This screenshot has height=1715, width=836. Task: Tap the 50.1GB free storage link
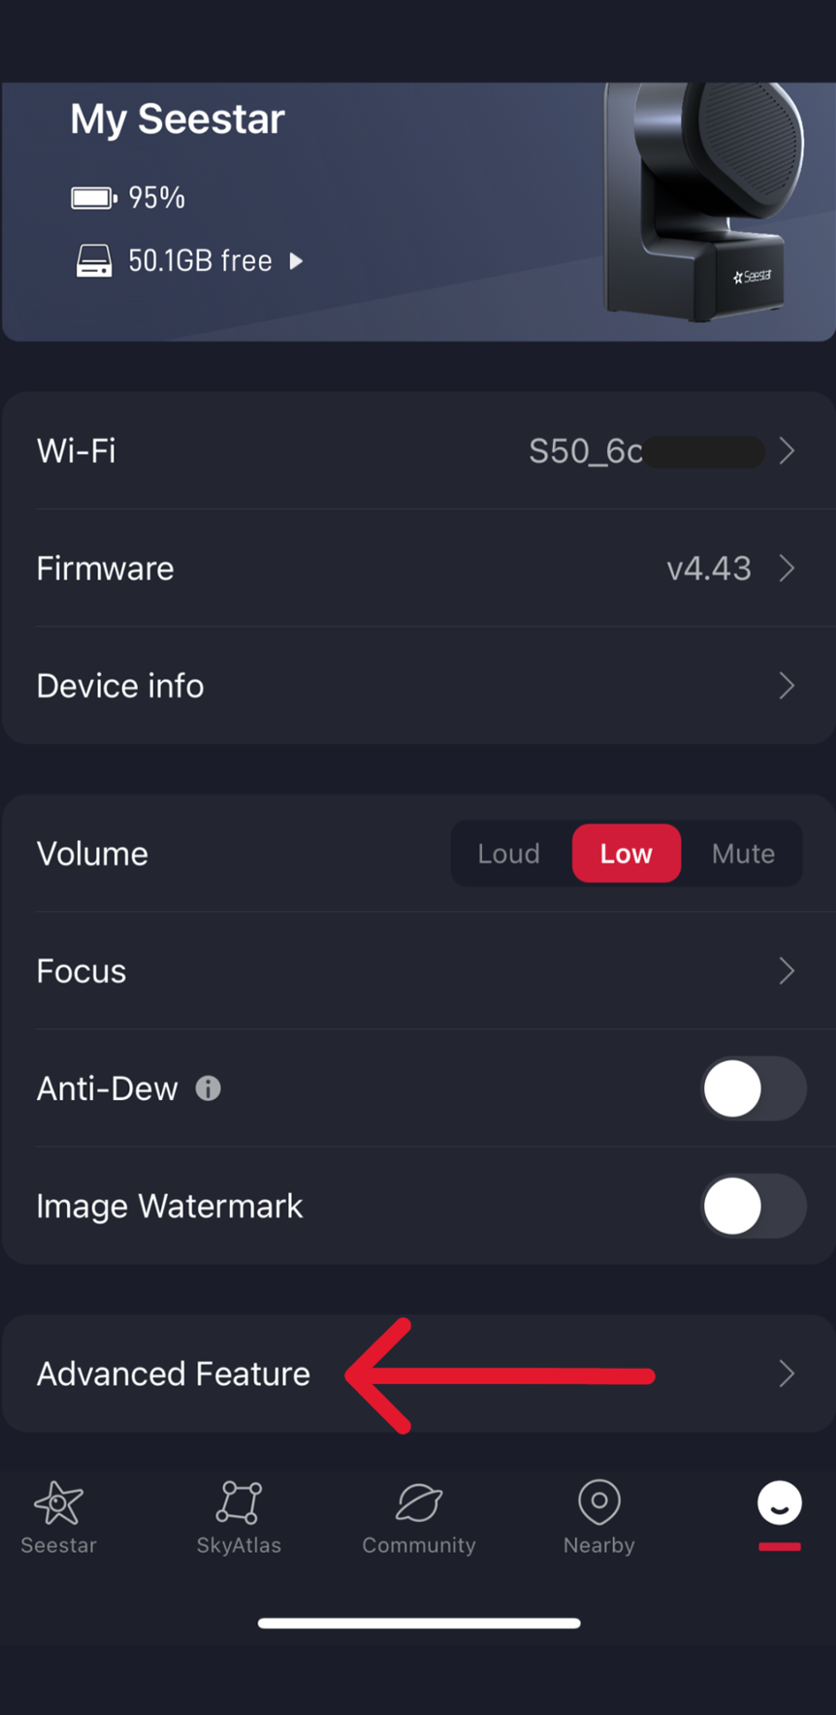(200, 261)
